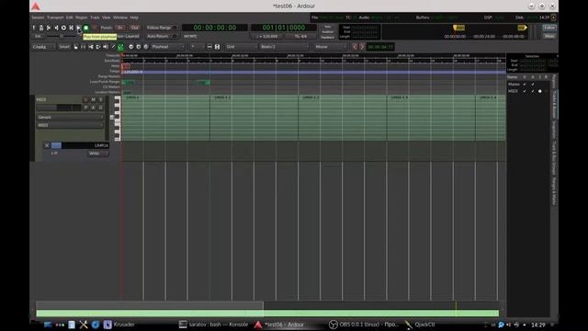Viewport: 588px width, 331px height.
Task: Play from playhead button
Action: (78, 28)
